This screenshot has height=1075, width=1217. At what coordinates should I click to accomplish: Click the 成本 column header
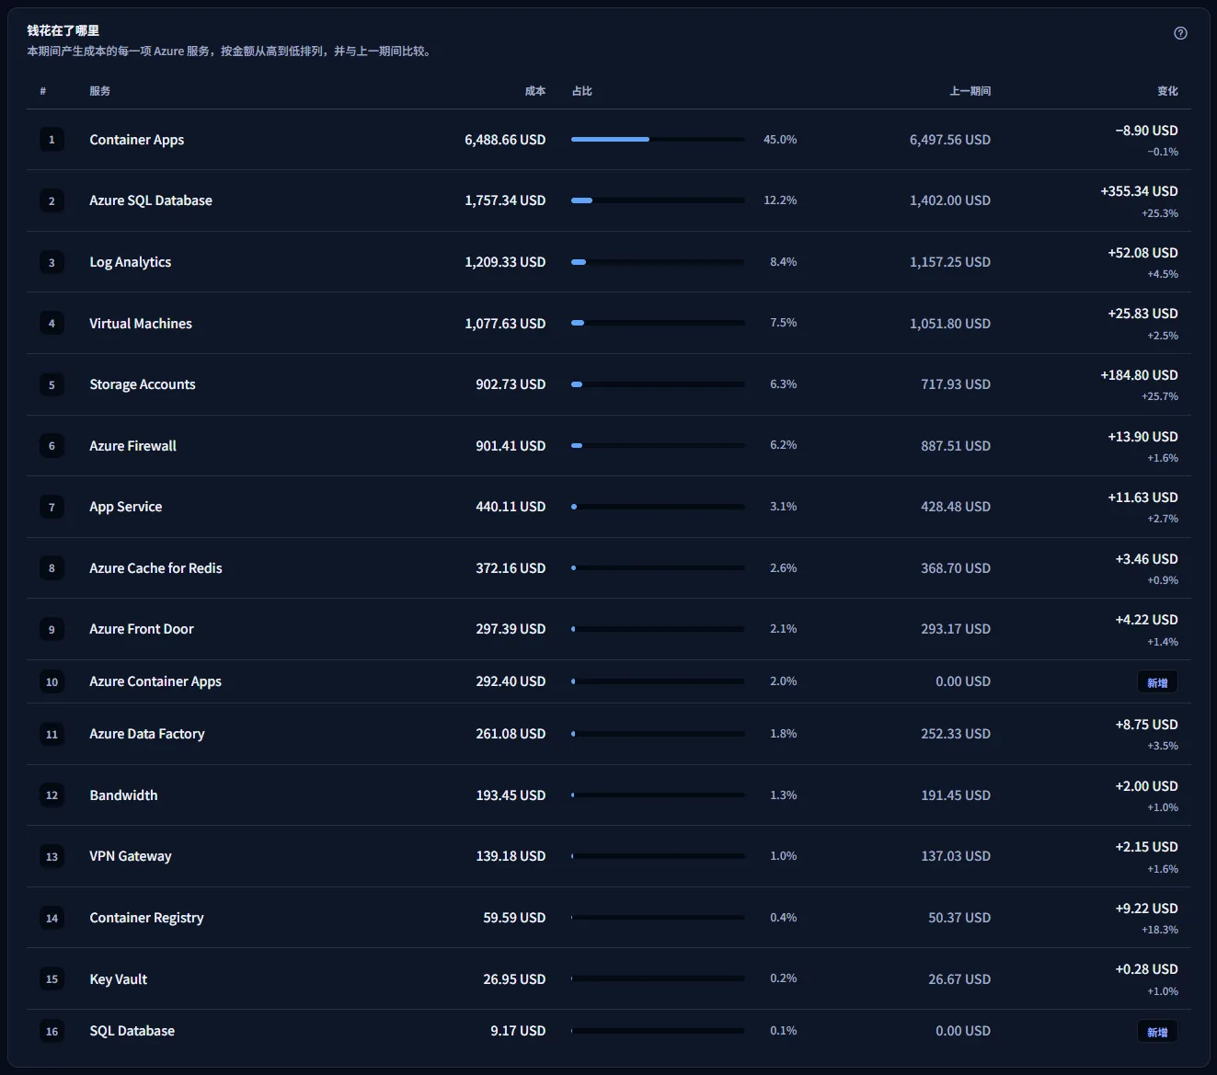point(534,91)
